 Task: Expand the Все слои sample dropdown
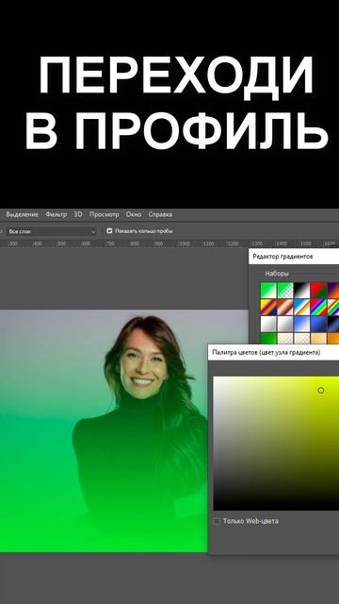(x=51, y=231)
